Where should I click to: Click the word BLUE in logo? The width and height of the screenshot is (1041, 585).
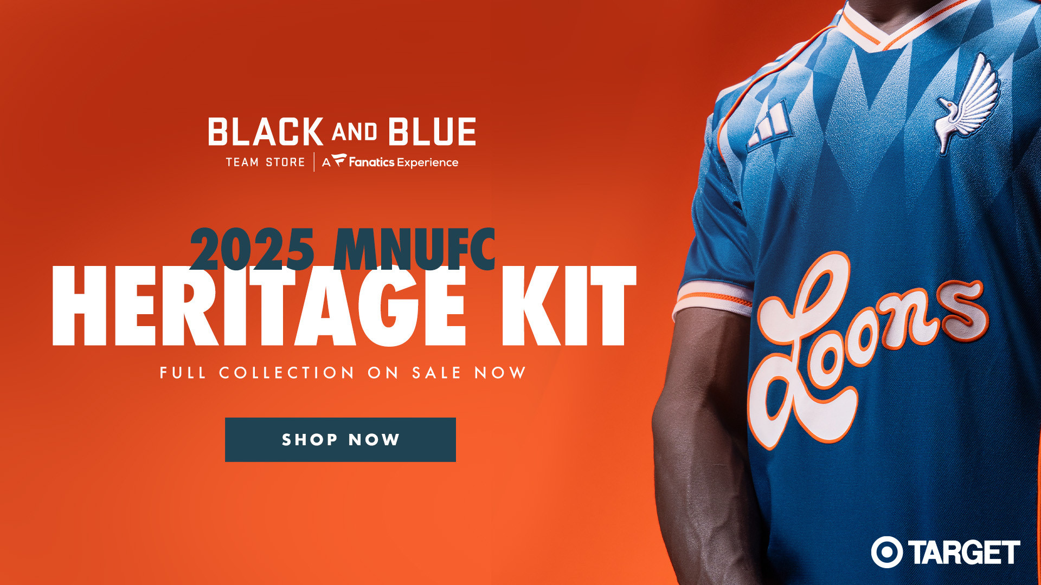[x=432, y=132]
